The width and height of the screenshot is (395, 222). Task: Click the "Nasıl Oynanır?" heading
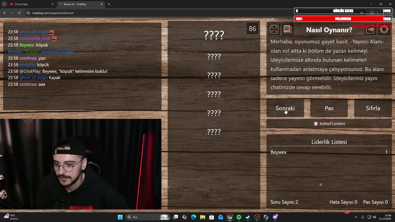(x=329, y=30)
